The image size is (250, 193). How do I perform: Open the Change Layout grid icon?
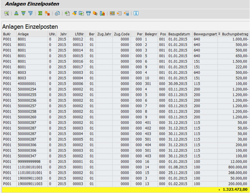[x=112, y=13]
